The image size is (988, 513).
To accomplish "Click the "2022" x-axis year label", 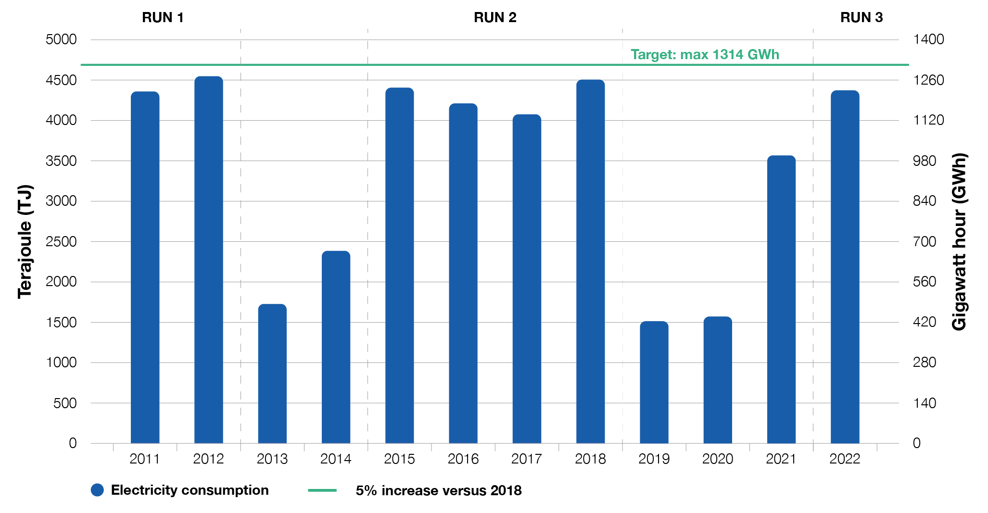I will (x=845, y=459).
